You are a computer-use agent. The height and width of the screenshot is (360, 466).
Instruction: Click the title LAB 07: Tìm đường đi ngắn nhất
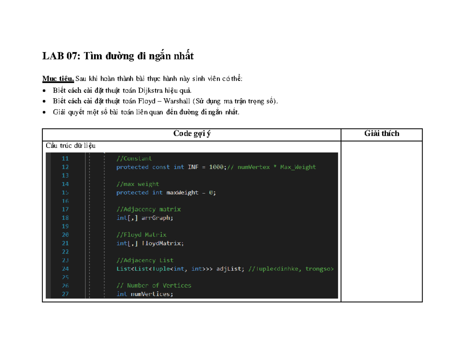coord(118,57)
